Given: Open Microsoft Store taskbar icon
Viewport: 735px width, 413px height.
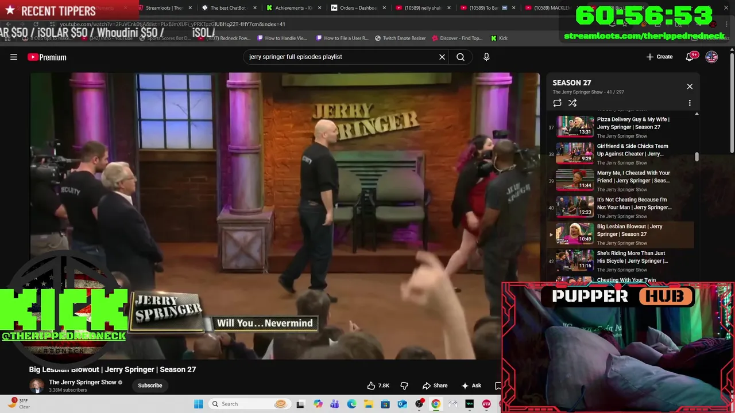Looking at the screenshot, I should [385, 404].
